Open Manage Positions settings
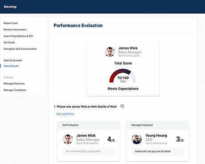Screen dimensions: 205x164 14,83
